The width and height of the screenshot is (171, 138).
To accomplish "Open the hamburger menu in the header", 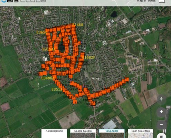I will pos(162,1).
